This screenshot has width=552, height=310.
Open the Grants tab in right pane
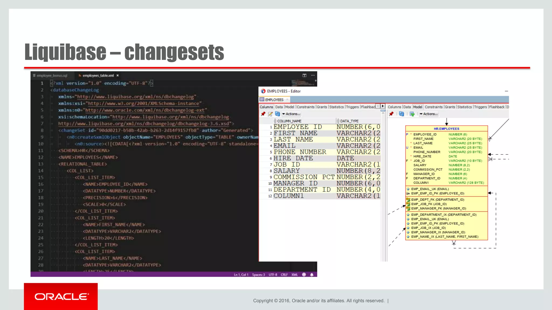coord(450,107)
